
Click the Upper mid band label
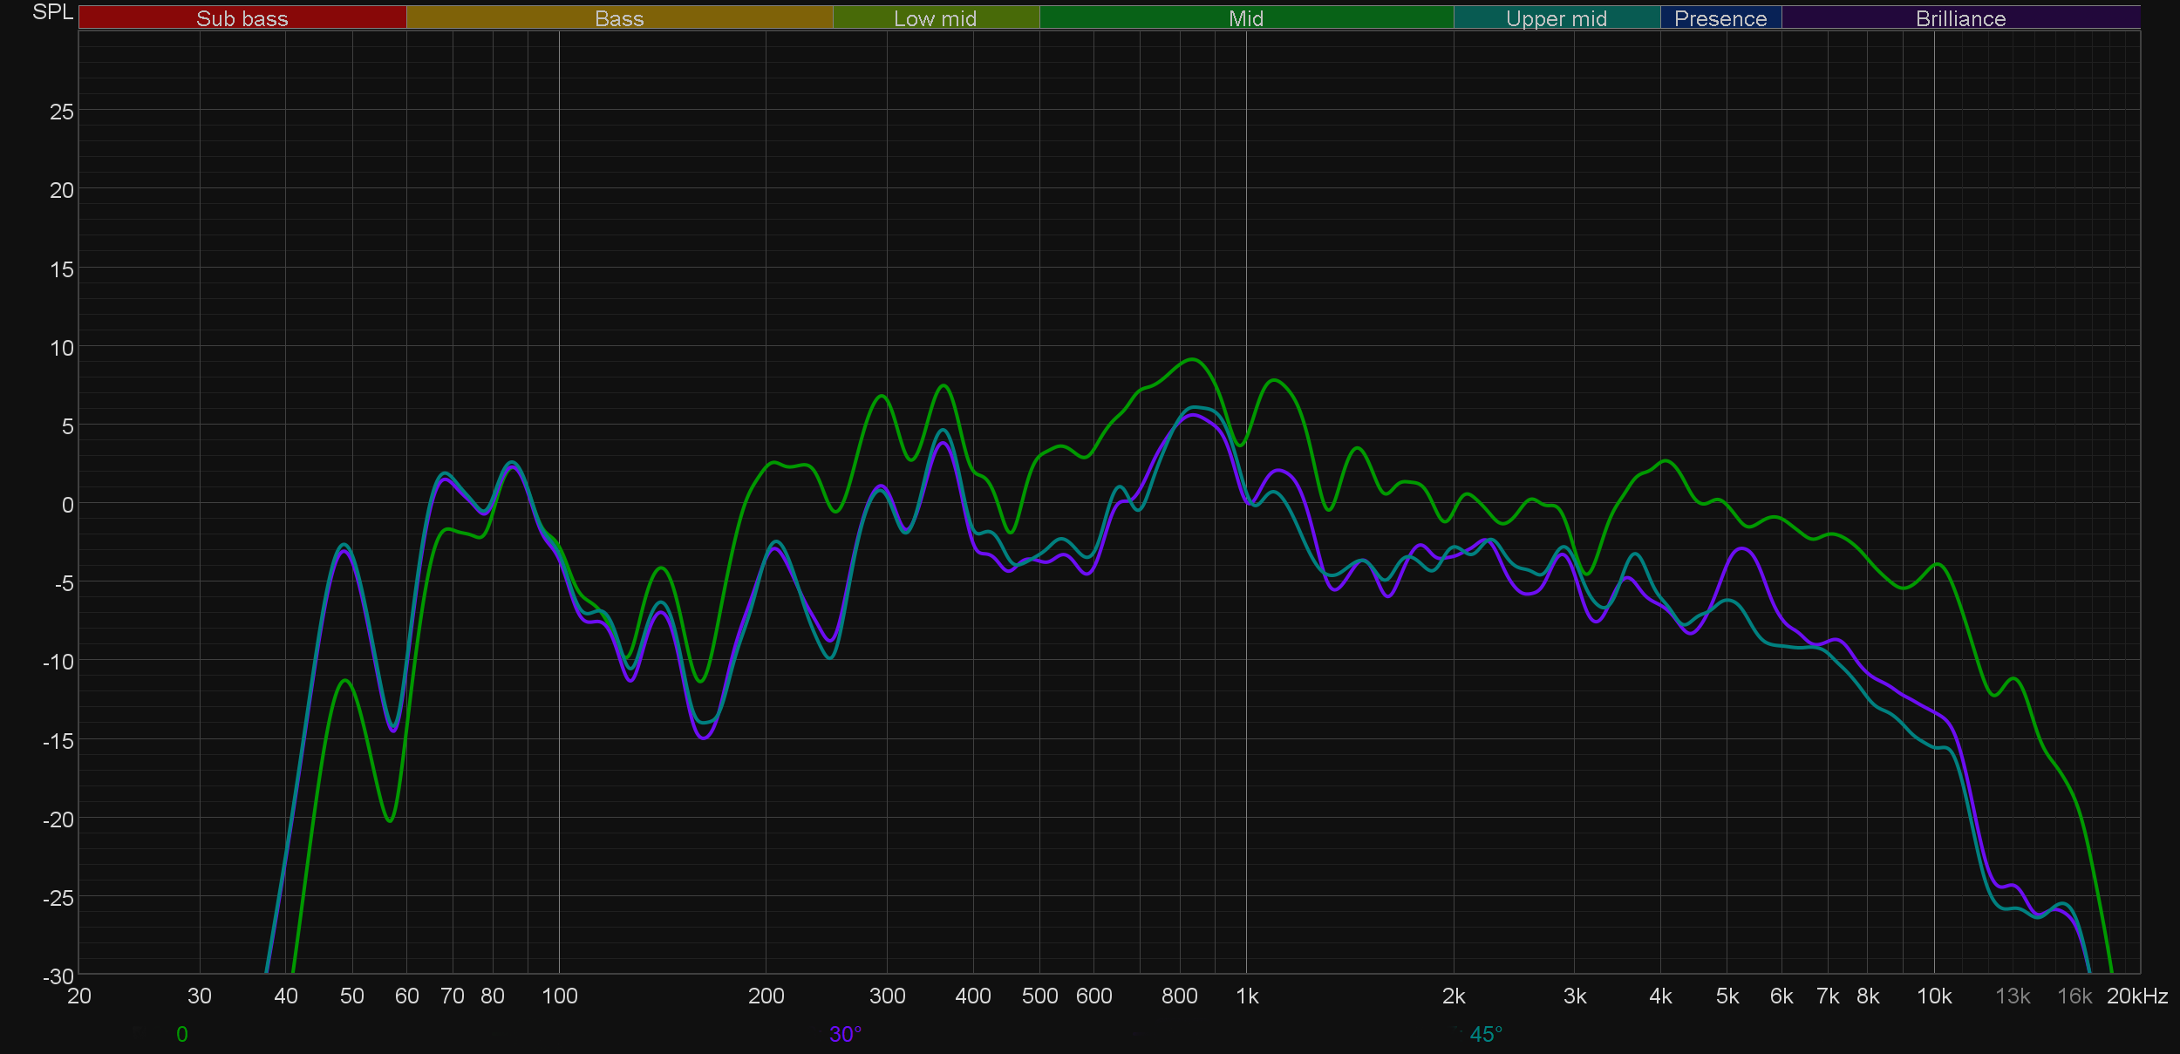pyautogui.click(x=1556, y=17)
